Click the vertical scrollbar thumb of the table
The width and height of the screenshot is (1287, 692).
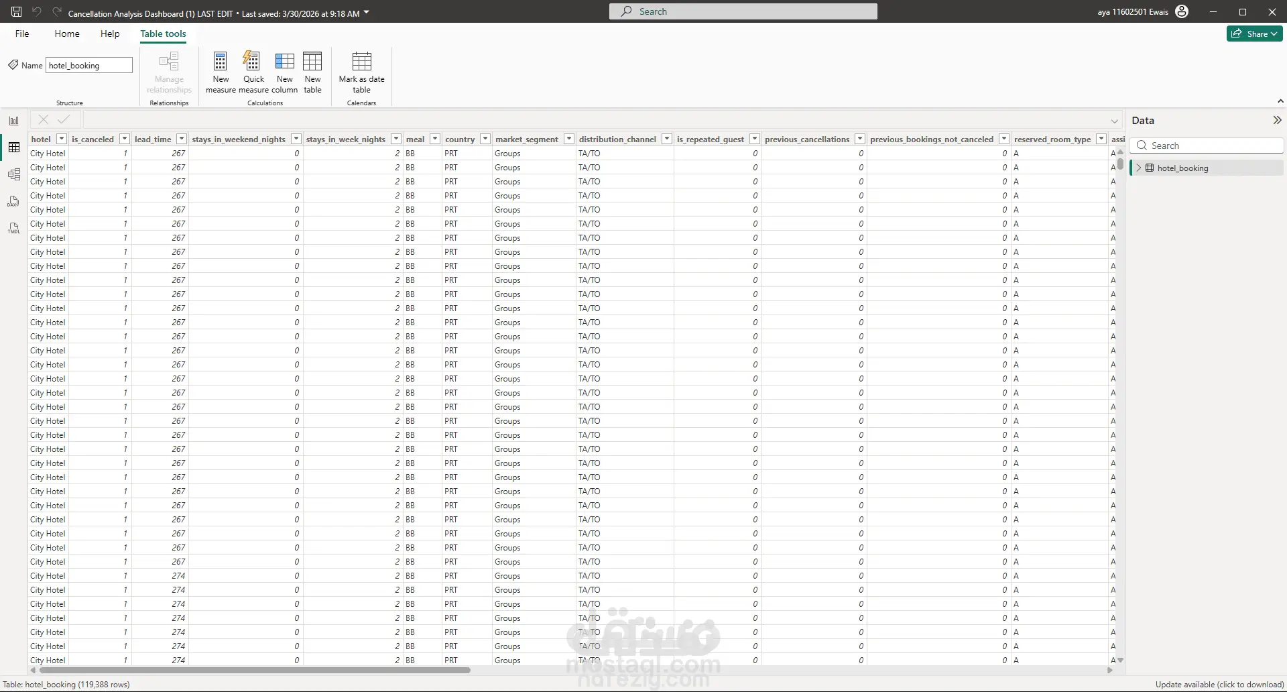[x=1120, y=163]
